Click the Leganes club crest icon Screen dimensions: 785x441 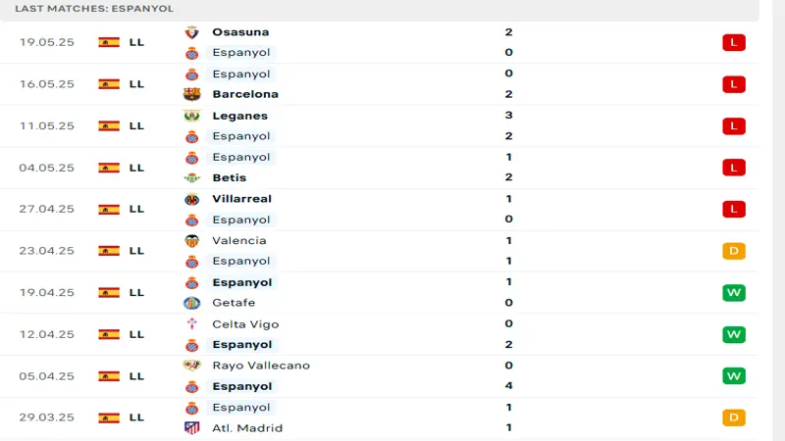tap(191, 116)
